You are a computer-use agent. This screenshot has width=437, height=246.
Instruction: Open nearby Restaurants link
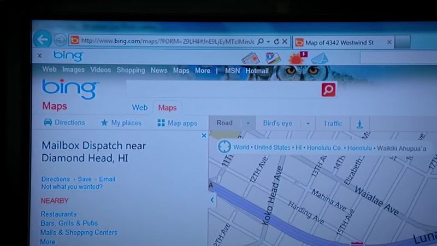click(x=58, y=214)
